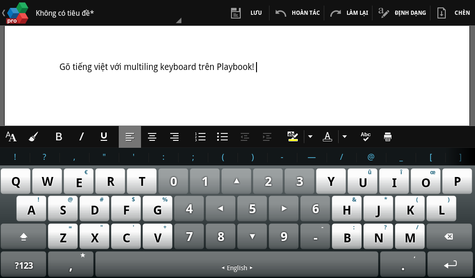This screenshot has height=278, width=475.
Task: Tap the E key with euro sign
Action: 79,181
